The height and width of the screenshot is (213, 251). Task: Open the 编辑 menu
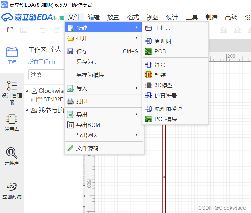94,17
